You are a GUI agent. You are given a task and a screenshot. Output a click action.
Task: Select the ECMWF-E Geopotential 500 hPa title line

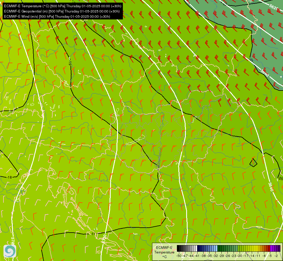point(62,11)
